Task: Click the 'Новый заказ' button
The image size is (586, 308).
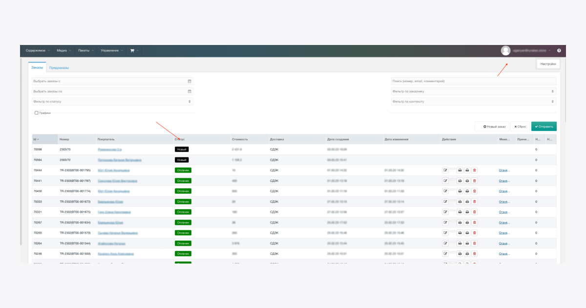Action: click(492, 127)
